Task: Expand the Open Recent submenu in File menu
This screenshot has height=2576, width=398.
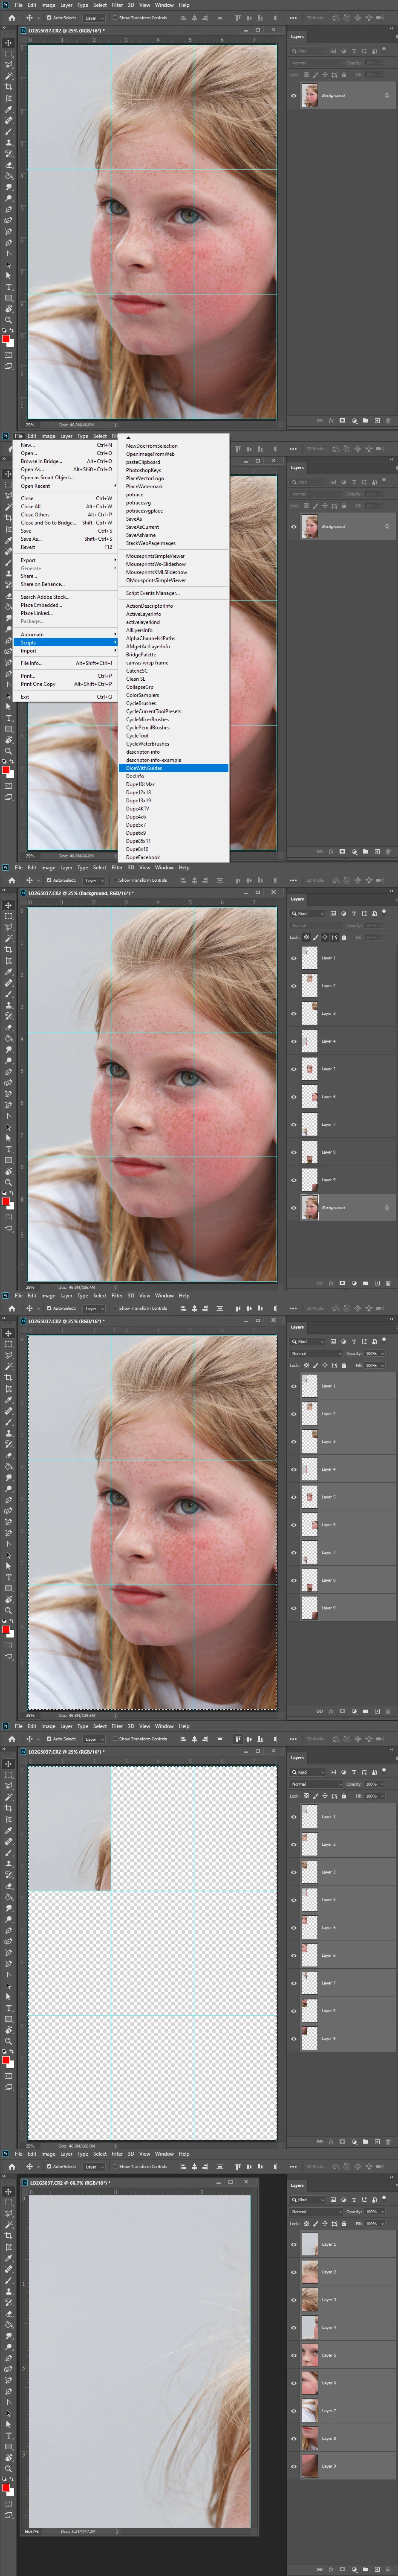Action: [x=65, y=486]
